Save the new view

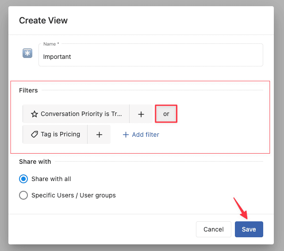(249, 229)
